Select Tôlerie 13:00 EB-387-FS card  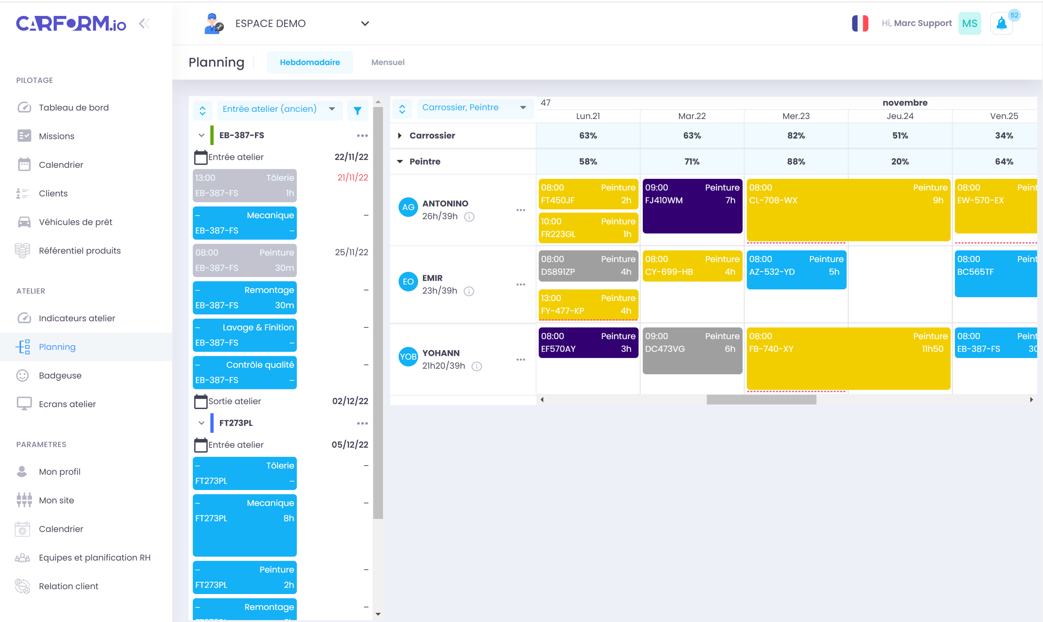[245, 186]
